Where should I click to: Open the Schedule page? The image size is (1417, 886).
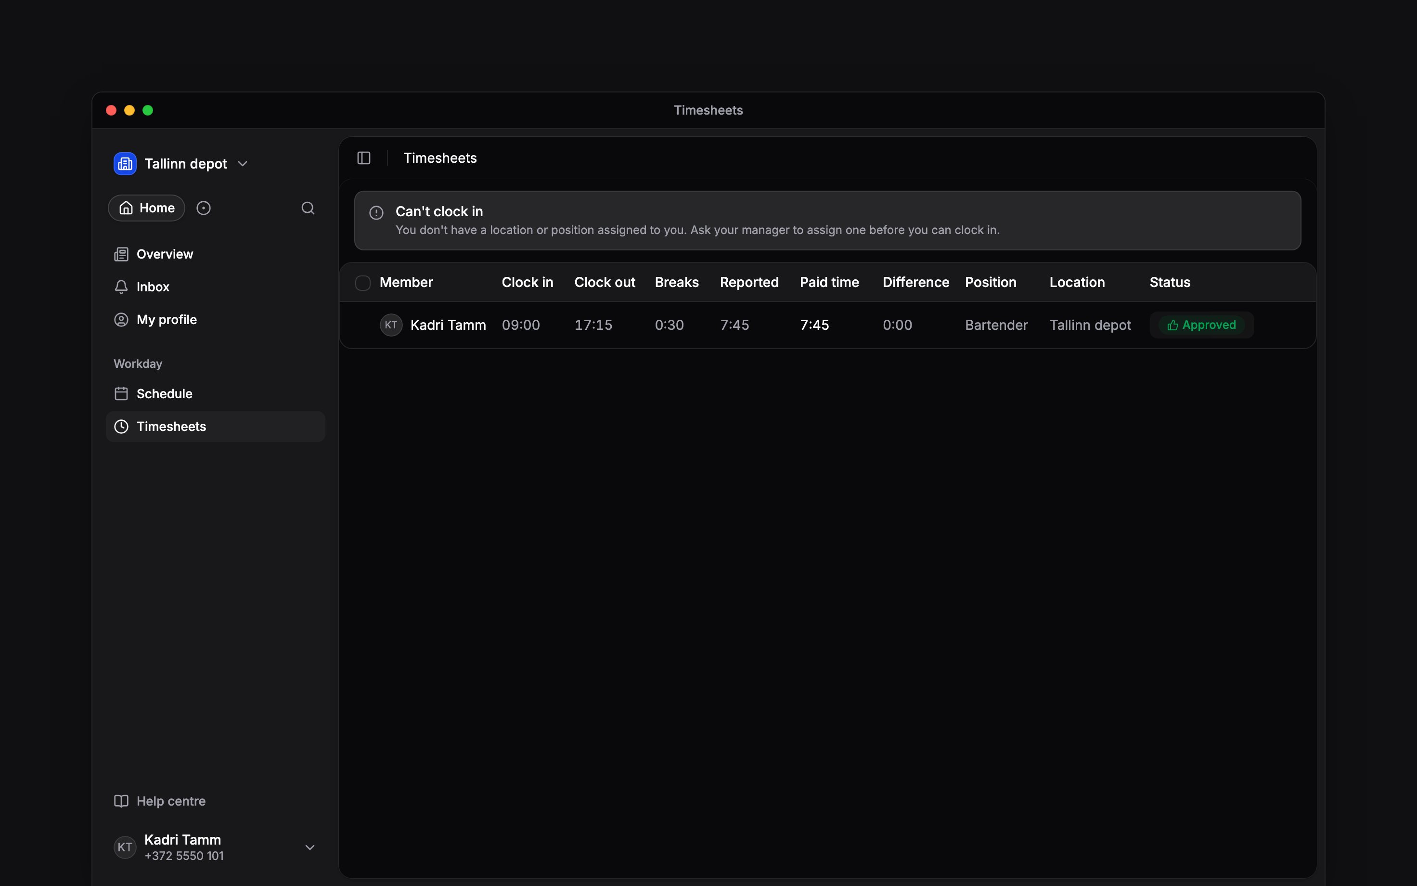pyautogui.click(x=215, y=394)
